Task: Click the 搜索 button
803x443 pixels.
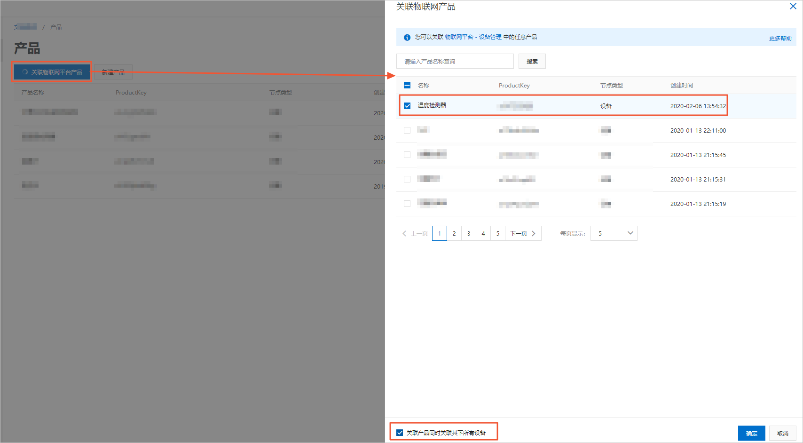Action: 532,61
